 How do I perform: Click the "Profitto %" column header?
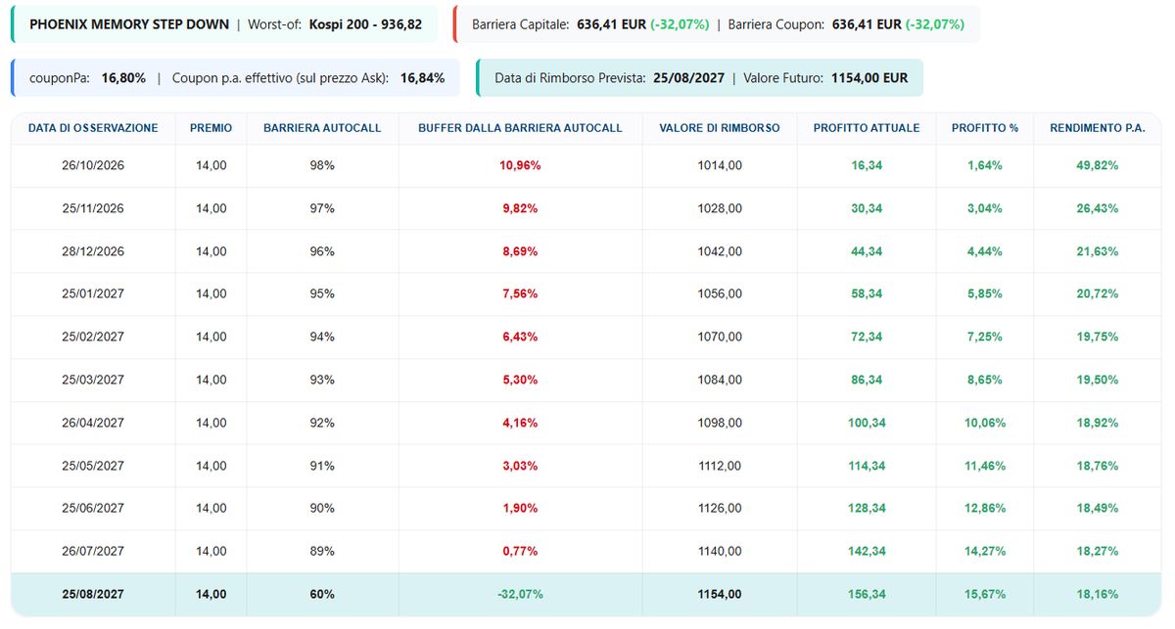coord(985,128)
